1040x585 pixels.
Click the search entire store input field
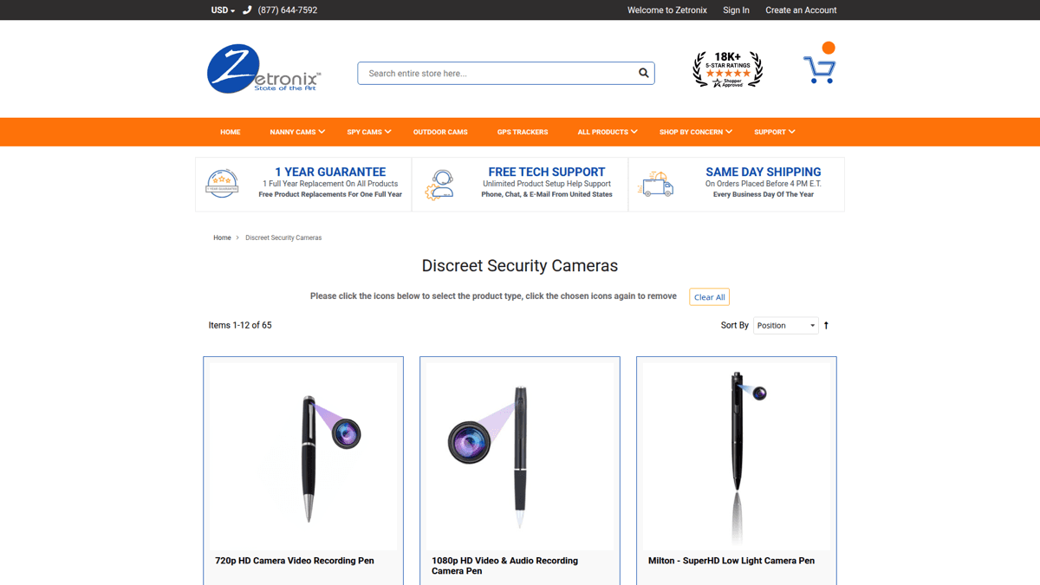pos(494,73)
